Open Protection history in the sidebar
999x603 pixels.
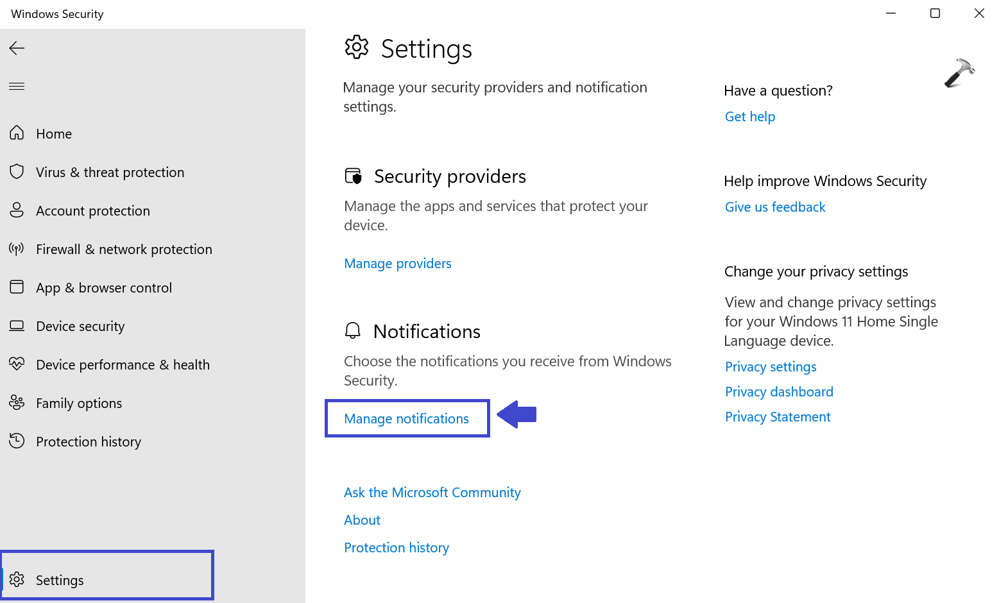click(x=89, y=442)
